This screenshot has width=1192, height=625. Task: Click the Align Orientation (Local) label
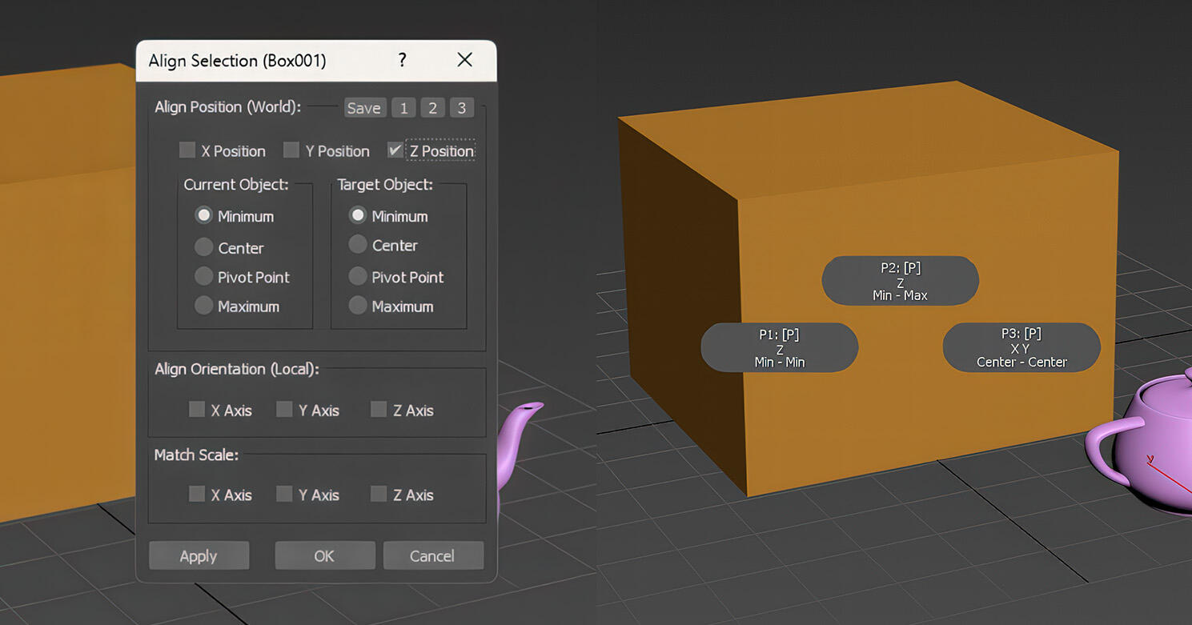click(237, 369)
